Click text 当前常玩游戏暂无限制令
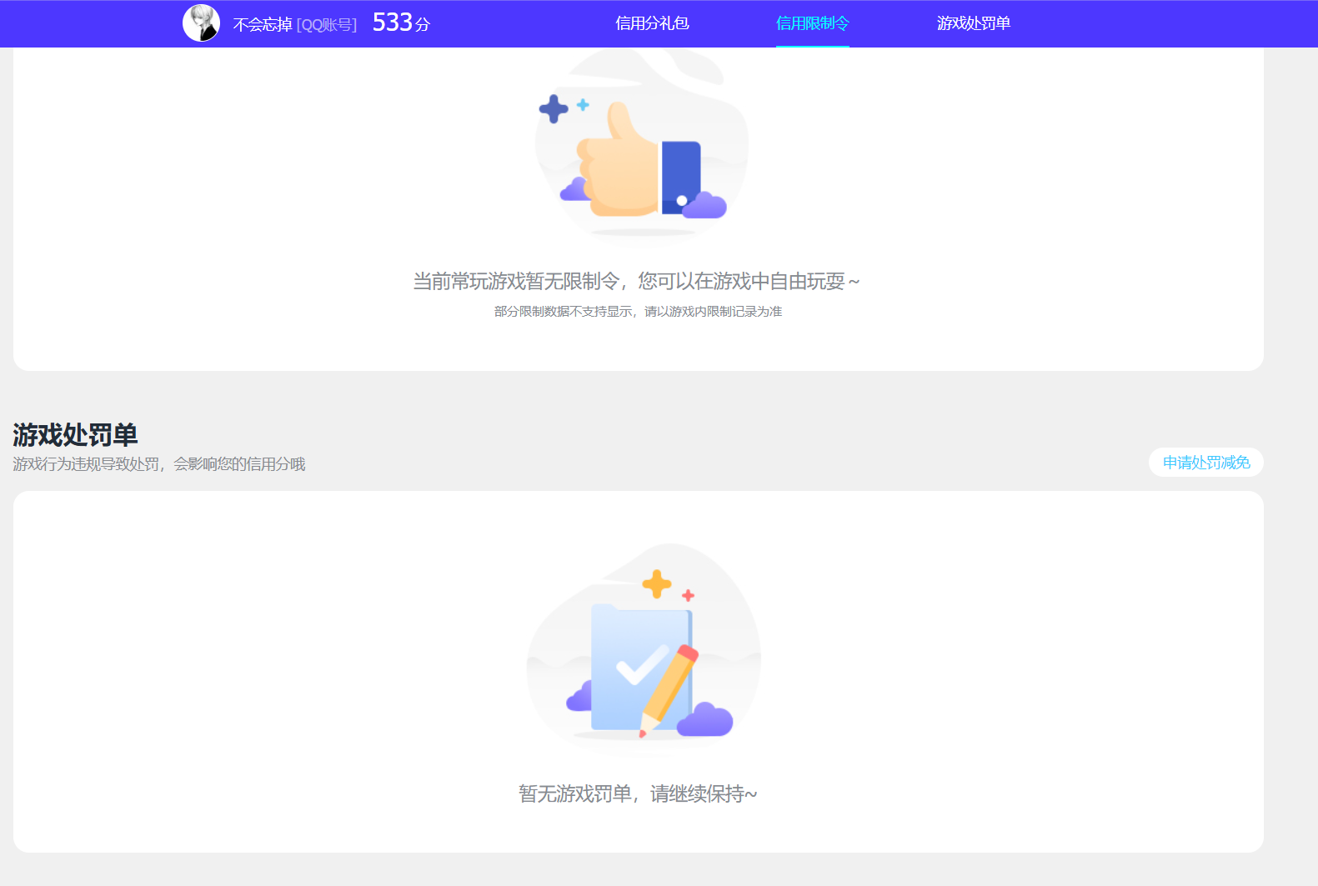This screenshot has width=1318, height=886. point(516,282)
